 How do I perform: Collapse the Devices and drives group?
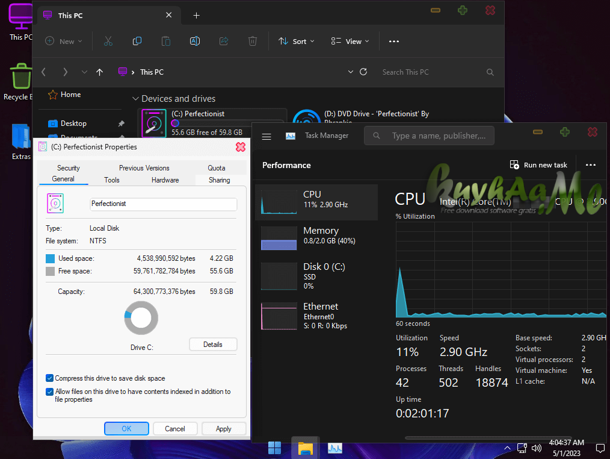pos(135,99)
